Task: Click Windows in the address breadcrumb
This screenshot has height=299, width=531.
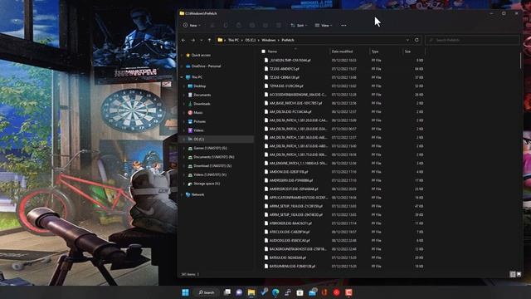Action: click(x=269, y=40)
